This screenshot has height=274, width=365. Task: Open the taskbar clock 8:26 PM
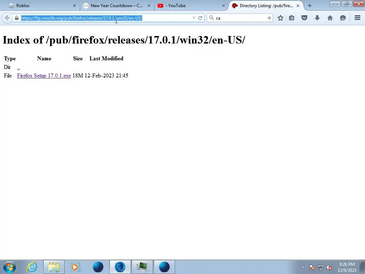(x=347, y=267)
